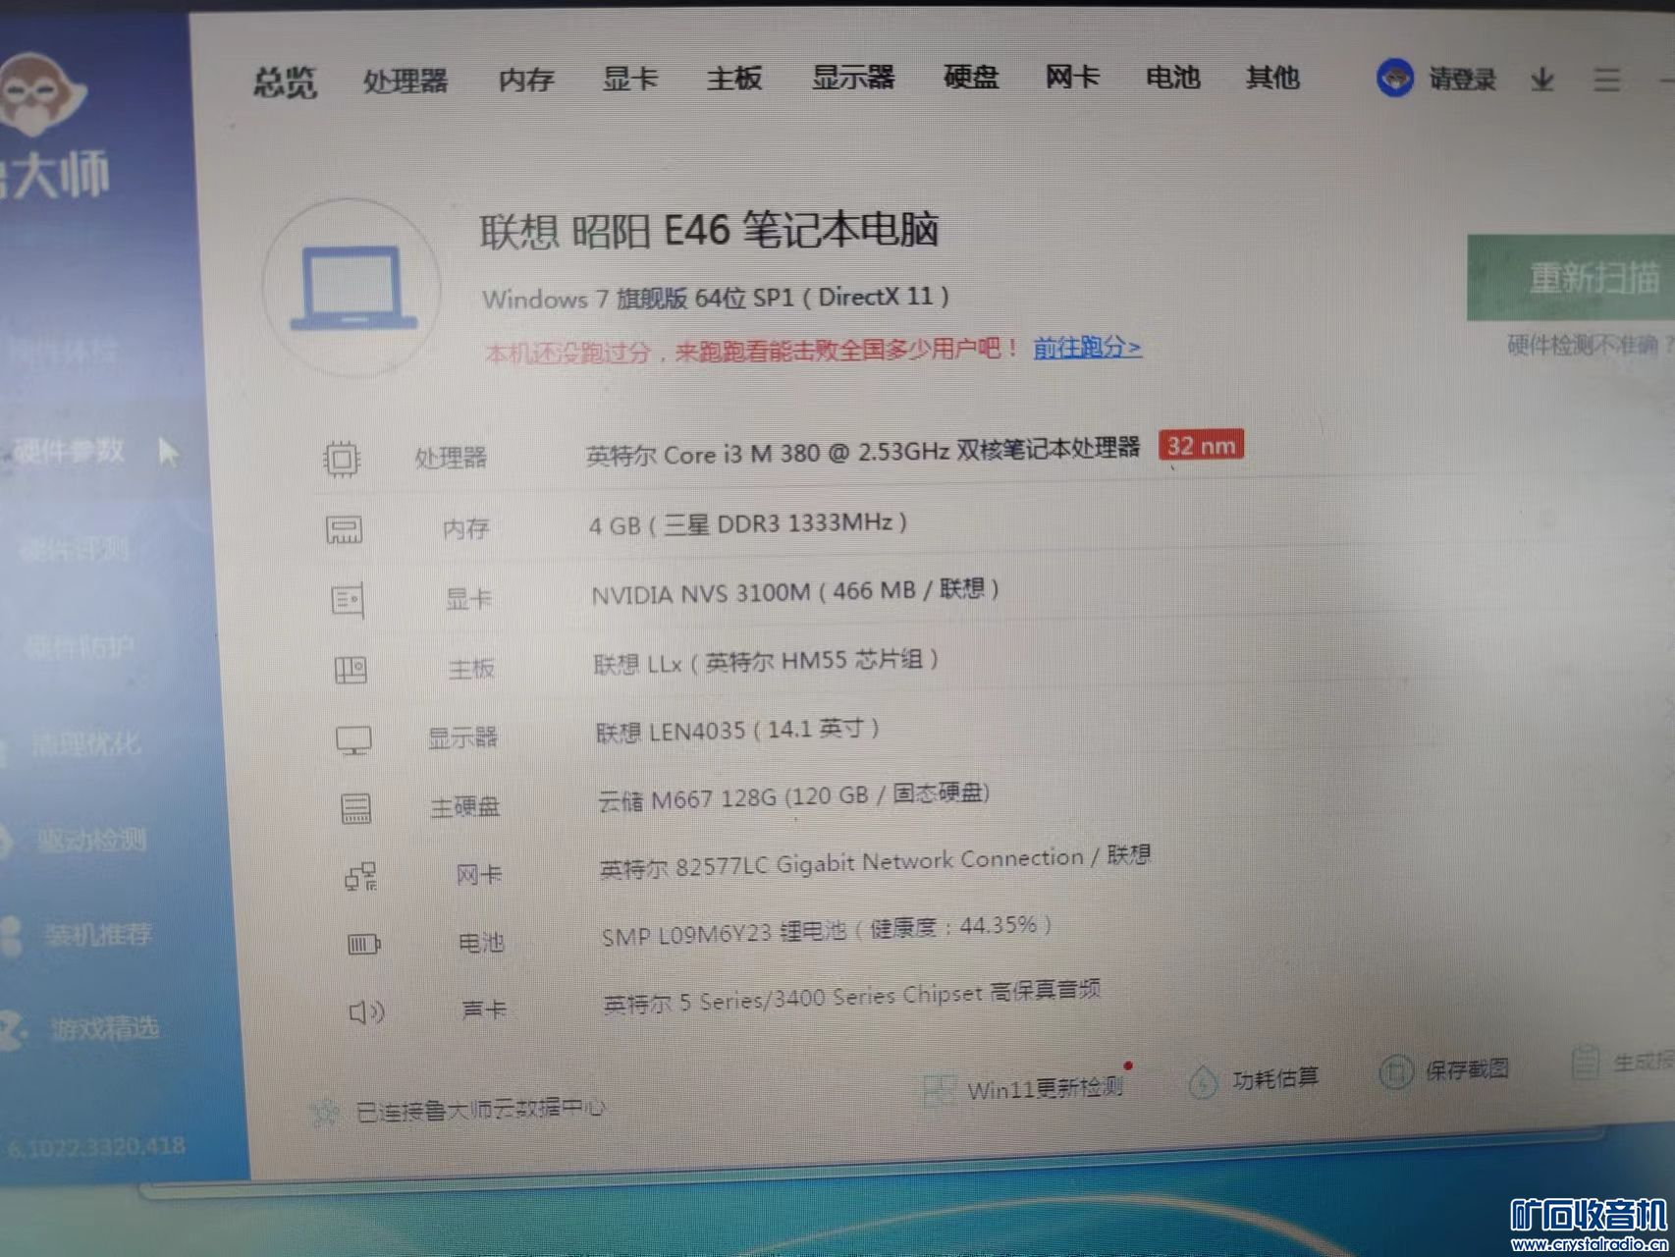Click the user avatar icon

click(1395, 79)
